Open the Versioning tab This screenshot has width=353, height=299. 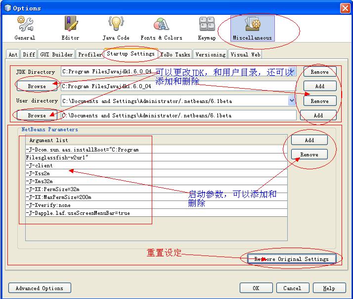coord(211,54)
